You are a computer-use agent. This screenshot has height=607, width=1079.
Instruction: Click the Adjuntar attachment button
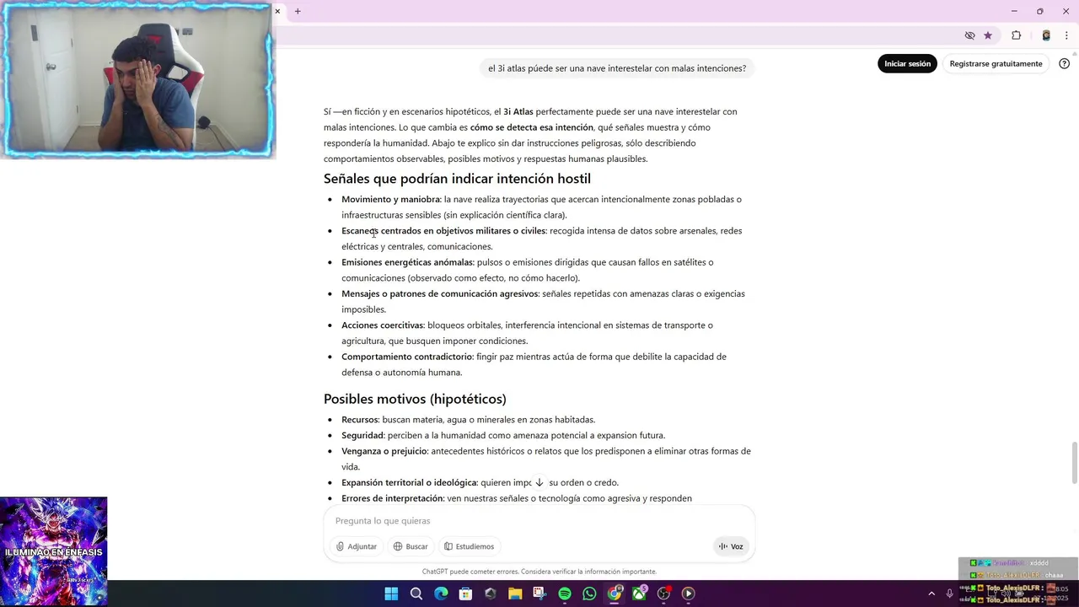(x=357, y=546)
